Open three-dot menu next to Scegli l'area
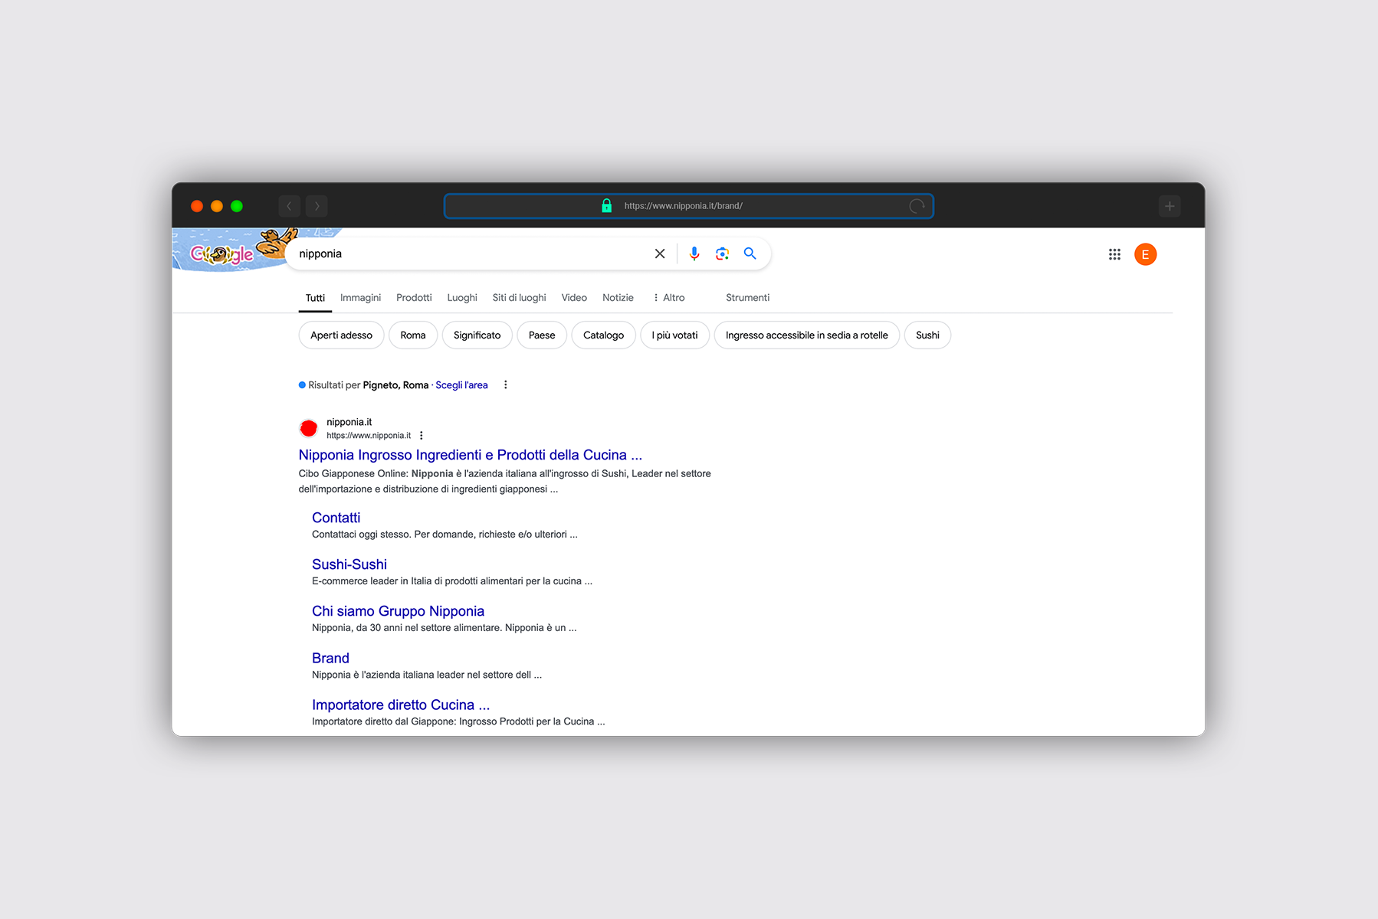 505,385
